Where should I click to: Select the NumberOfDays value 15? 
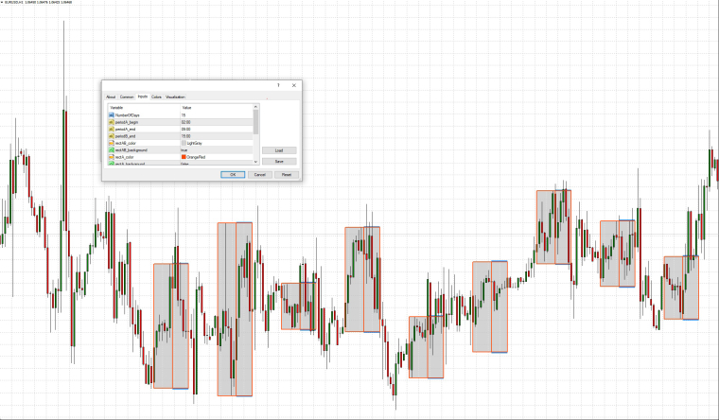pos(184,115)
